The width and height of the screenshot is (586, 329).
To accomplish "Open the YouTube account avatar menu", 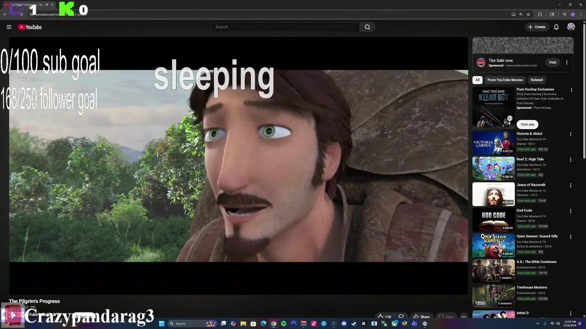I will pos(571,27).
